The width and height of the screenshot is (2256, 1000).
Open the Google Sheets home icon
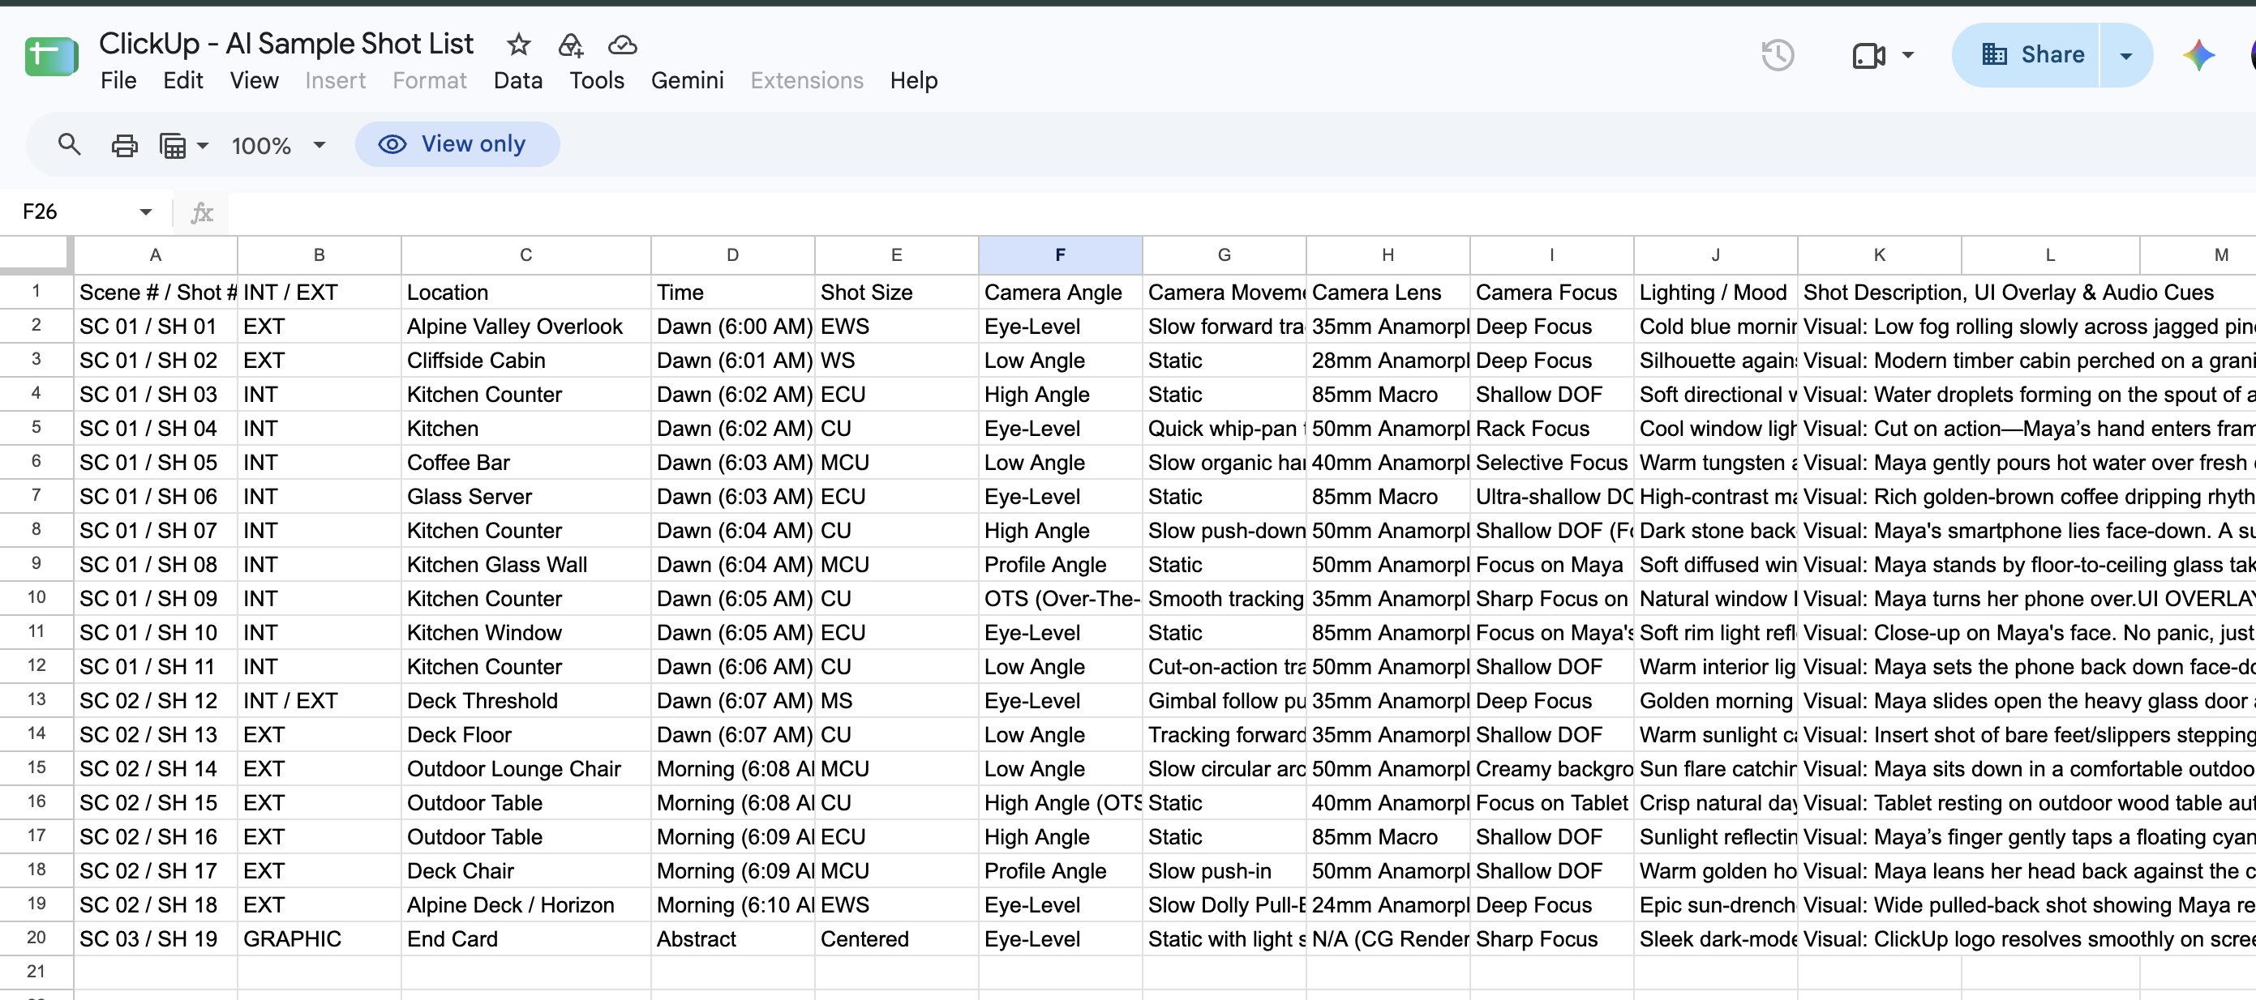coord(51,58)
